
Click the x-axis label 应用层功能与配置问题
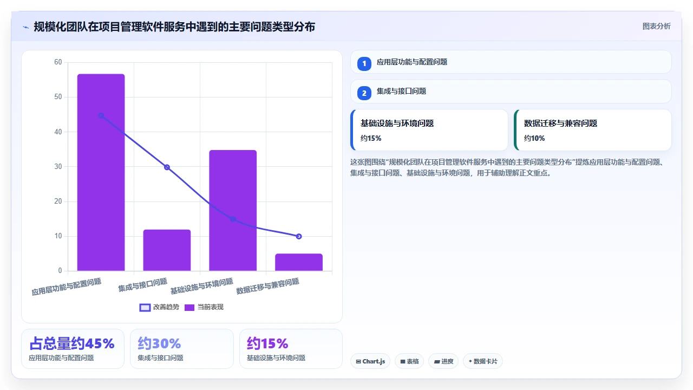(67, 287)
